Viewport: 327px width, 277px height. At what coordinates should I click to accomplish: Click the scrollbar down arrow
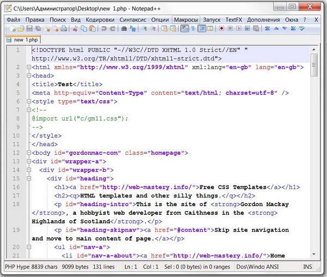click(314, 254)
